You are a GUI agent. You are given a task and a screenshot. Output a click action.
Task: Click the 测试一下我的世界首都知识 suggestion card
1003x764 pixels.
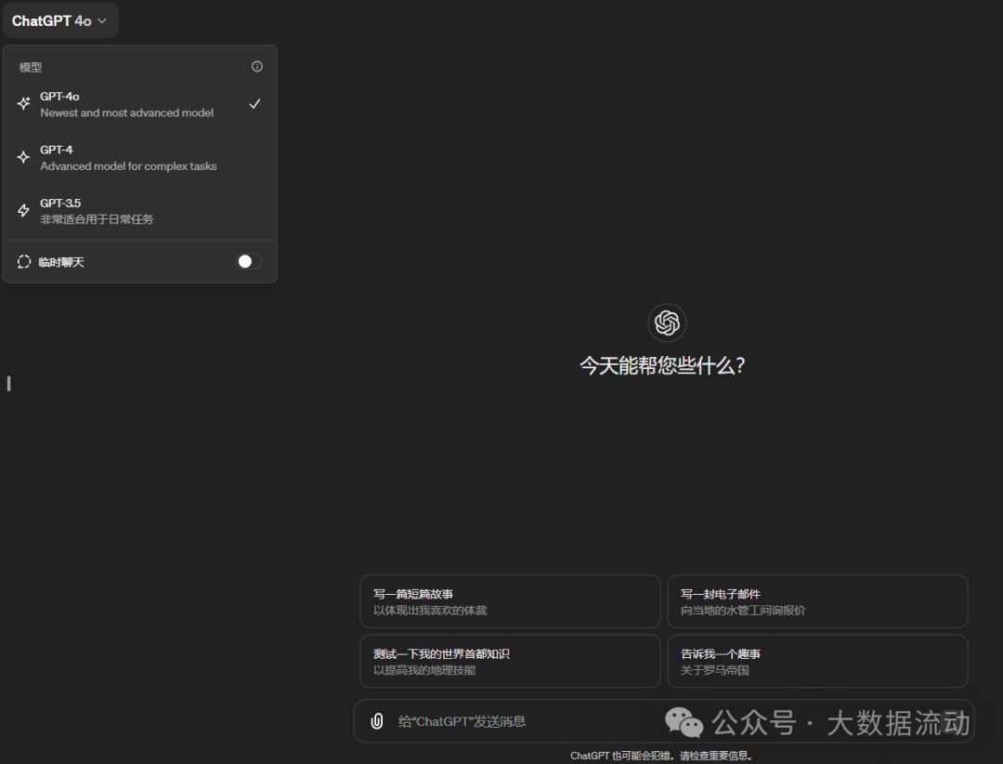click(x=510, y=662)
